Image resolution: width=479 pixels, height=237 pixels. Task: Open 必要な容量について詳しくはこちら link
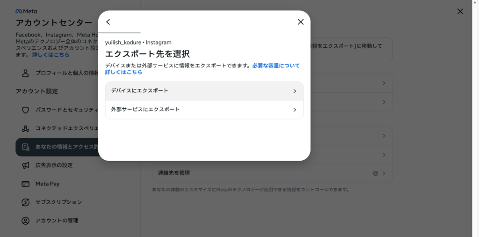click(276, 66)
